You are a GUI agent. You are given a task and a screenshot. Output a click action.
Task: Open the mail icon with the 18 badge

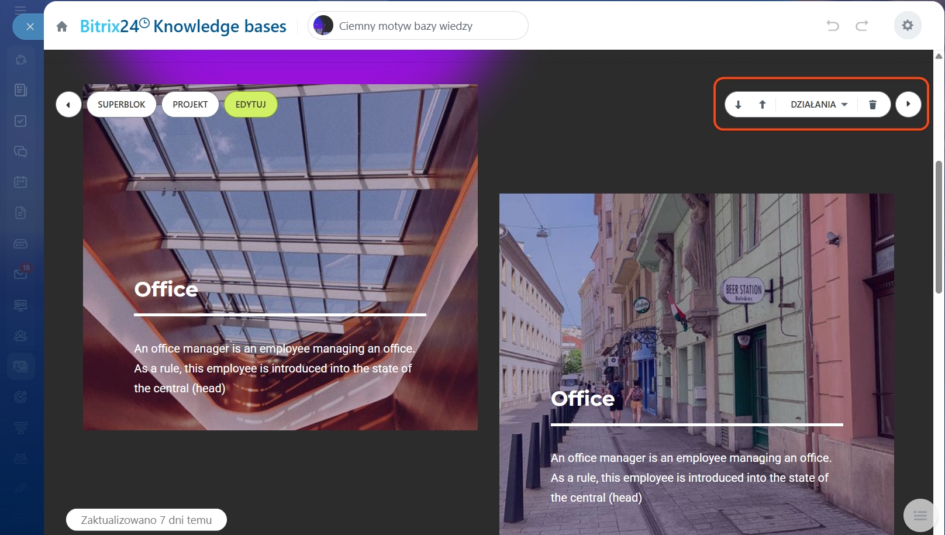coord(21,273)
